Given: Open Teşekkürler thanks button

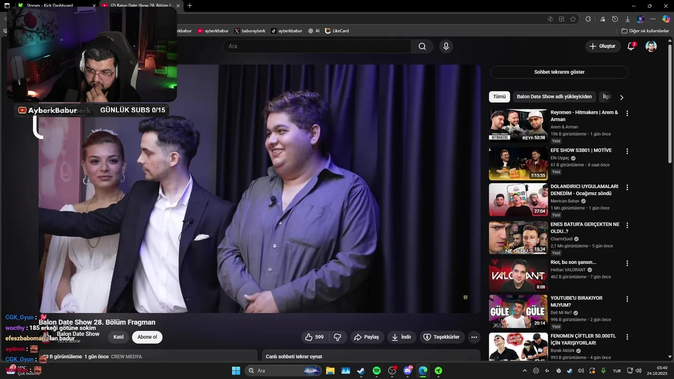Looking at the screenshot, I should pos(442,337).
